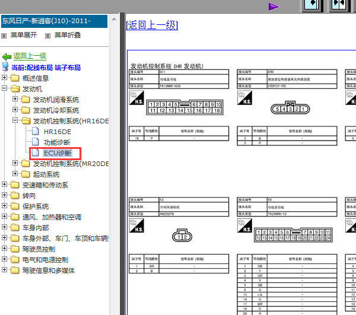Click the sidebar scroll-up arrow
Viewport: 356px width, 315px height.
click(114, 20)
